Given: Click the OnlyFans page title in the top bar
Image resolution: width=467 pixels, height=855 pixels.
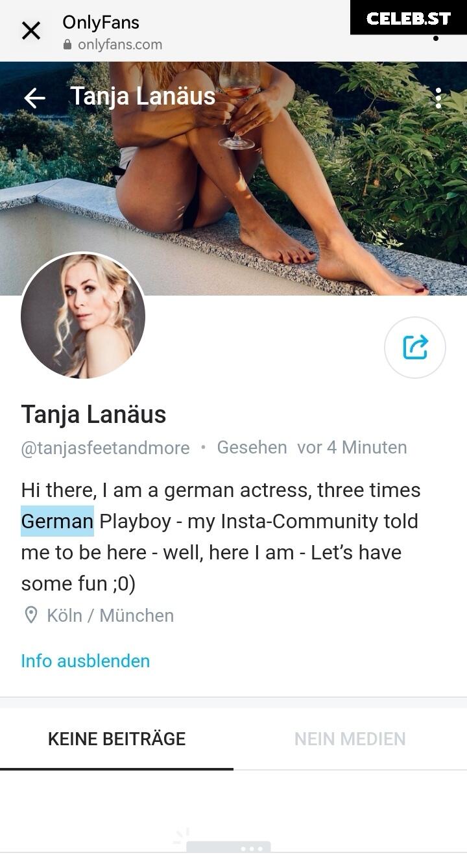Looking at the screenshot, I should [x=101, y=22].
